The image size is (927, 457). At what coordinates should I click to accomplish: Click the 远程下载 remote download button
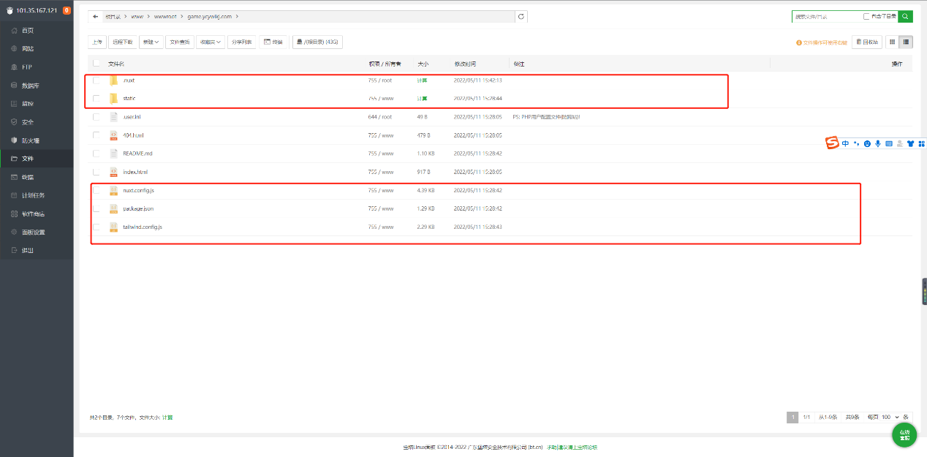click(x=123, y=42)
